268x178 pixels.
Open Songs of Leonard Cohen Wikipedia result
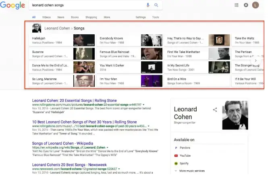(x=62, y=143)
